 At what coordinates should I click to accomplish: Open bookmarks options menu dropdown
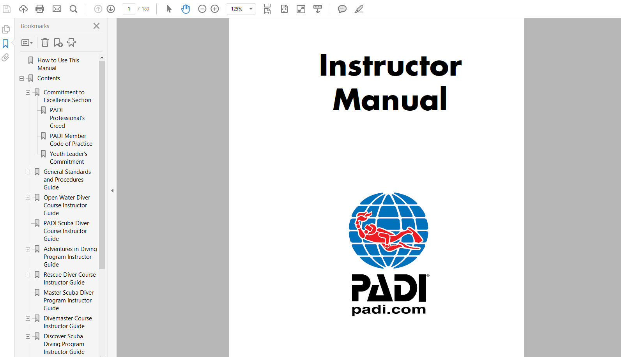coord(27,42)
